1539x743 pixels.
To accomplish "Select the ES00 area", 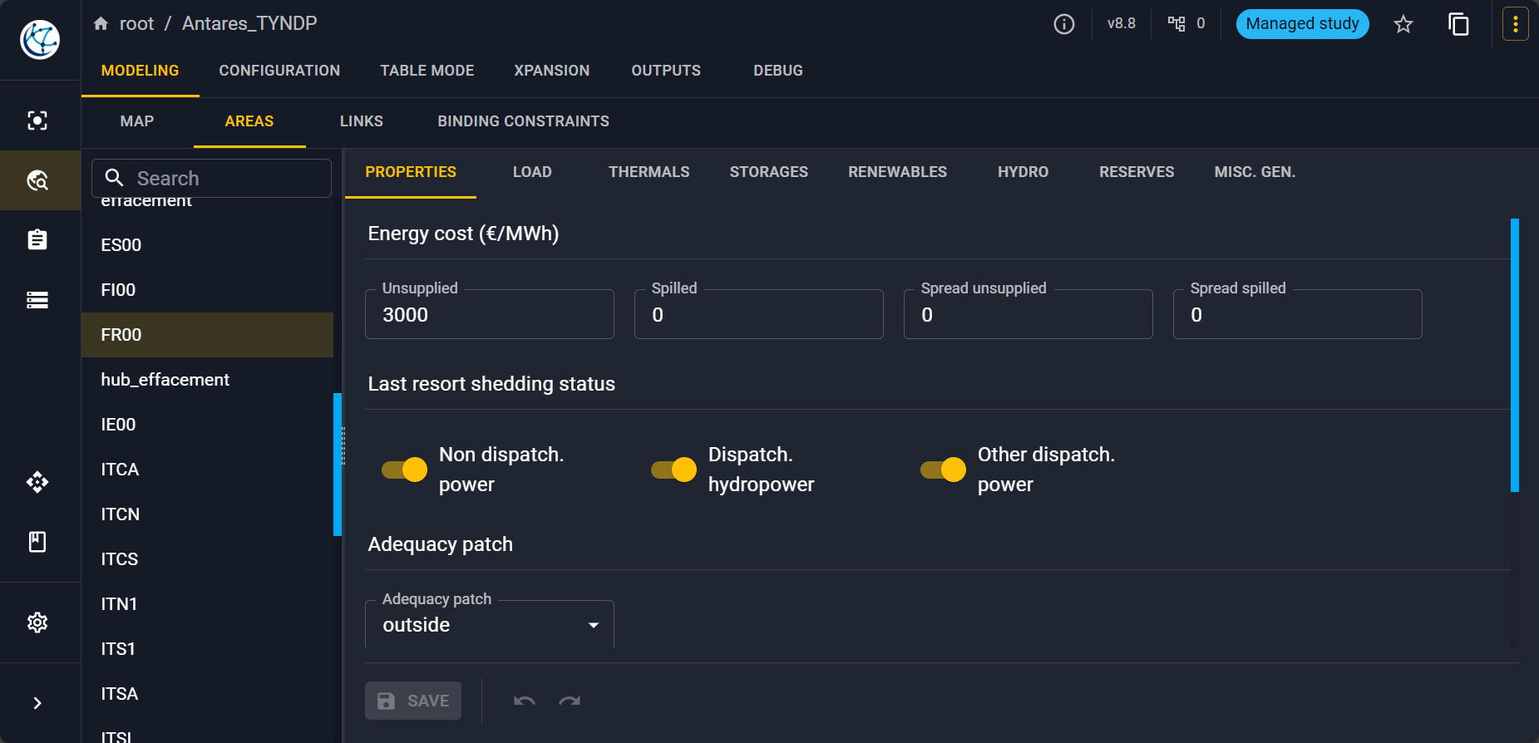I will pyautogui.click(x=207, y=245).
